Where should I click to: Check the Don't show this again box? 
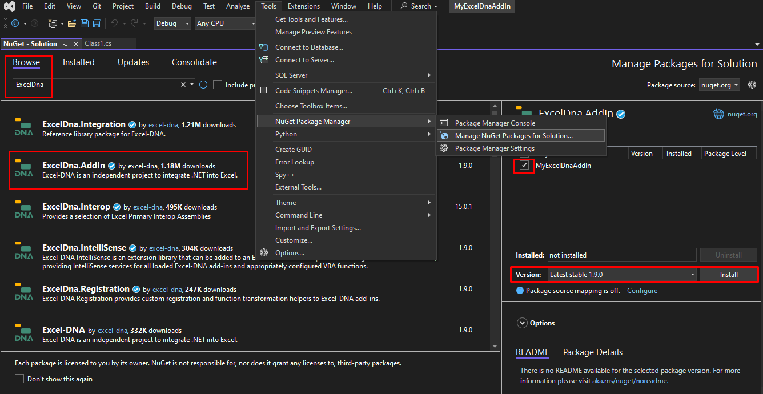point(19,379)
